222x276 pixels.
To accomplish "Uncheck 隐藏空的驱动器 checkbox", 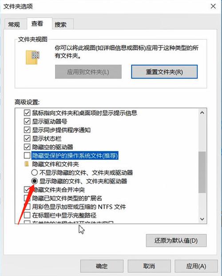I will tap(27, 147).
